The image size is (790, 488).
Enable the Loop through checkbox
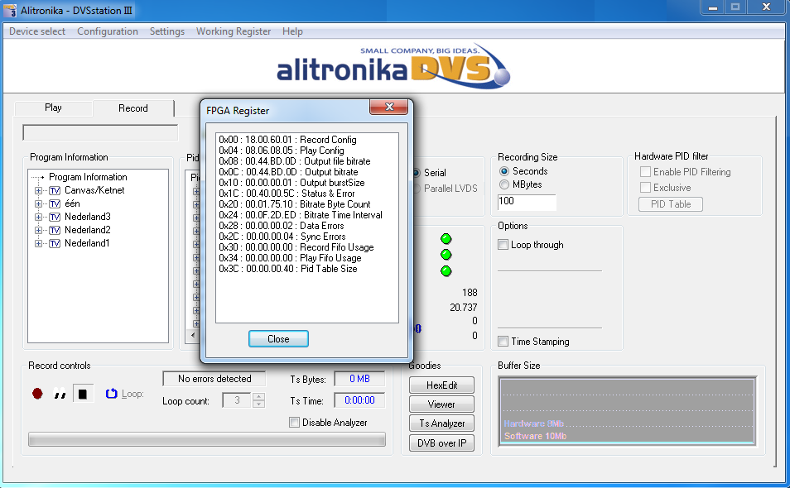pyautogui.click(x=503, y=245)
